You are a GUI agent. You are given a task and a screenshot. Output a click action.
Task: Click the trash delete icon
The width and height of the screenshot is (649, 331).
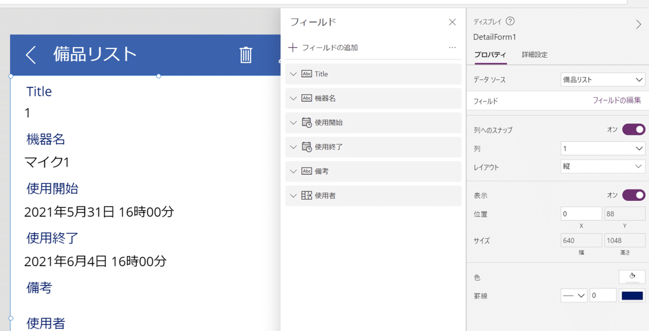coord(246,55)
